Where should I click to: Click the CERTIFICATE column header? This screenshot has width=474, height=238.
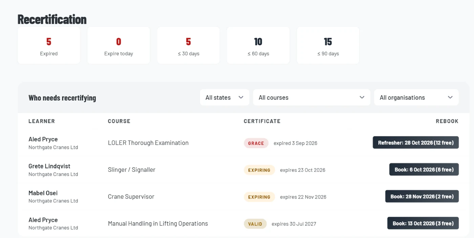pos(262,121)
